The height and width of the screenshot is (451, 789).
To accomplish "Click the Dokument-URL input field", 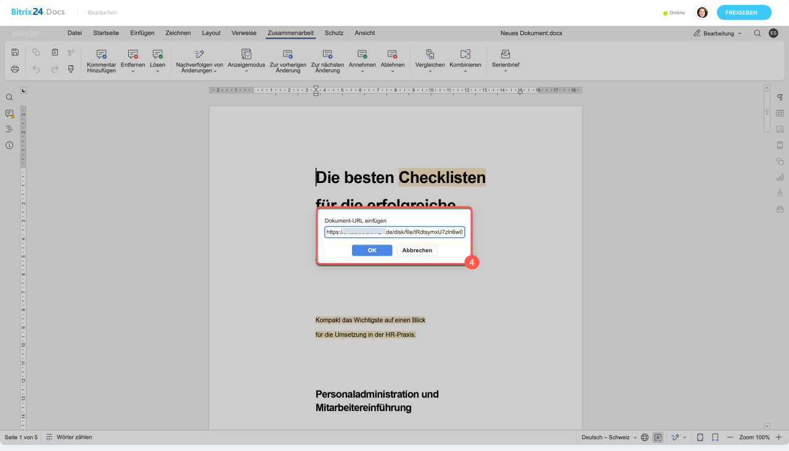I will pyautogui.click(x=394, y=232).
